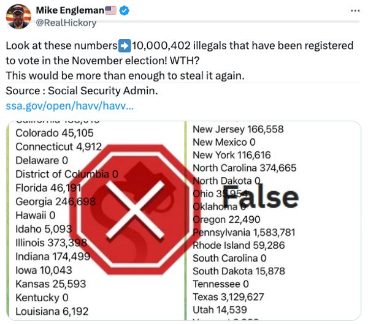The width and height of the screenshot is (368, 324).
Task: Click the Colorado 45,105 entry
Action: point(54,134)
